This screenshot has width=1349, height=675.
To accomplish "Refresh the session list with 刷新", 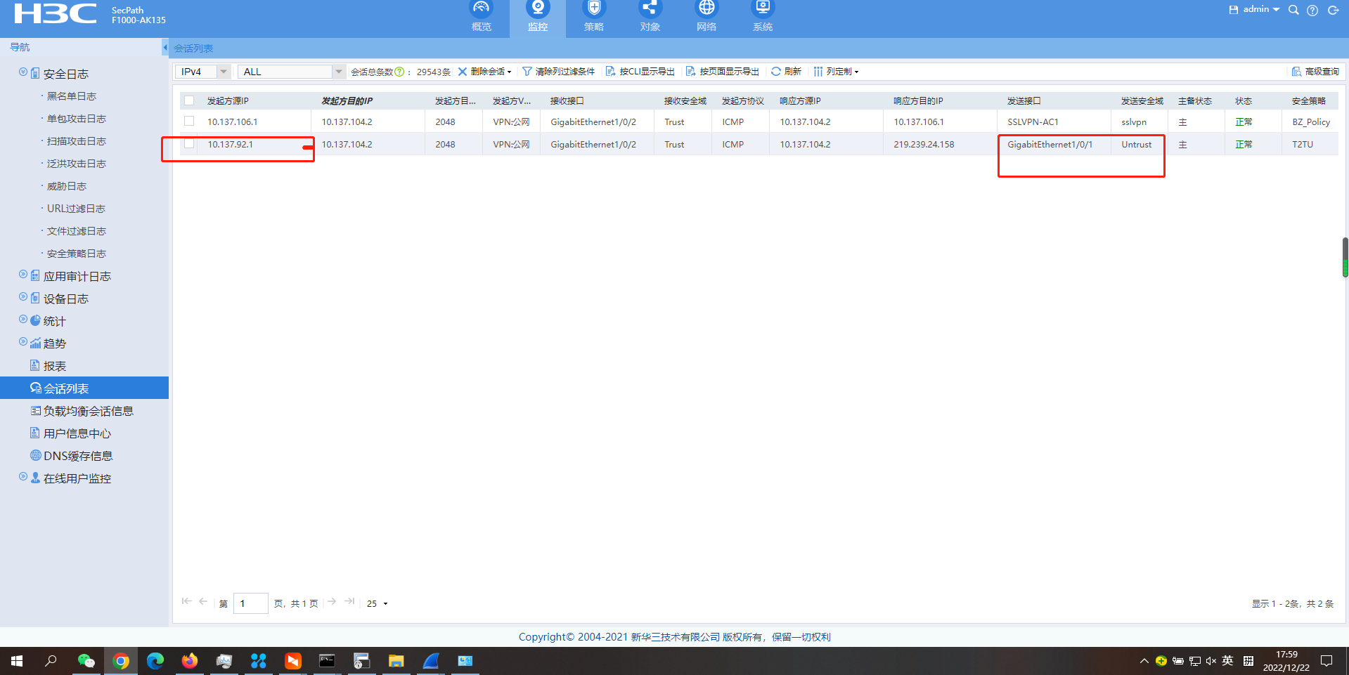I will click(786, 72).
